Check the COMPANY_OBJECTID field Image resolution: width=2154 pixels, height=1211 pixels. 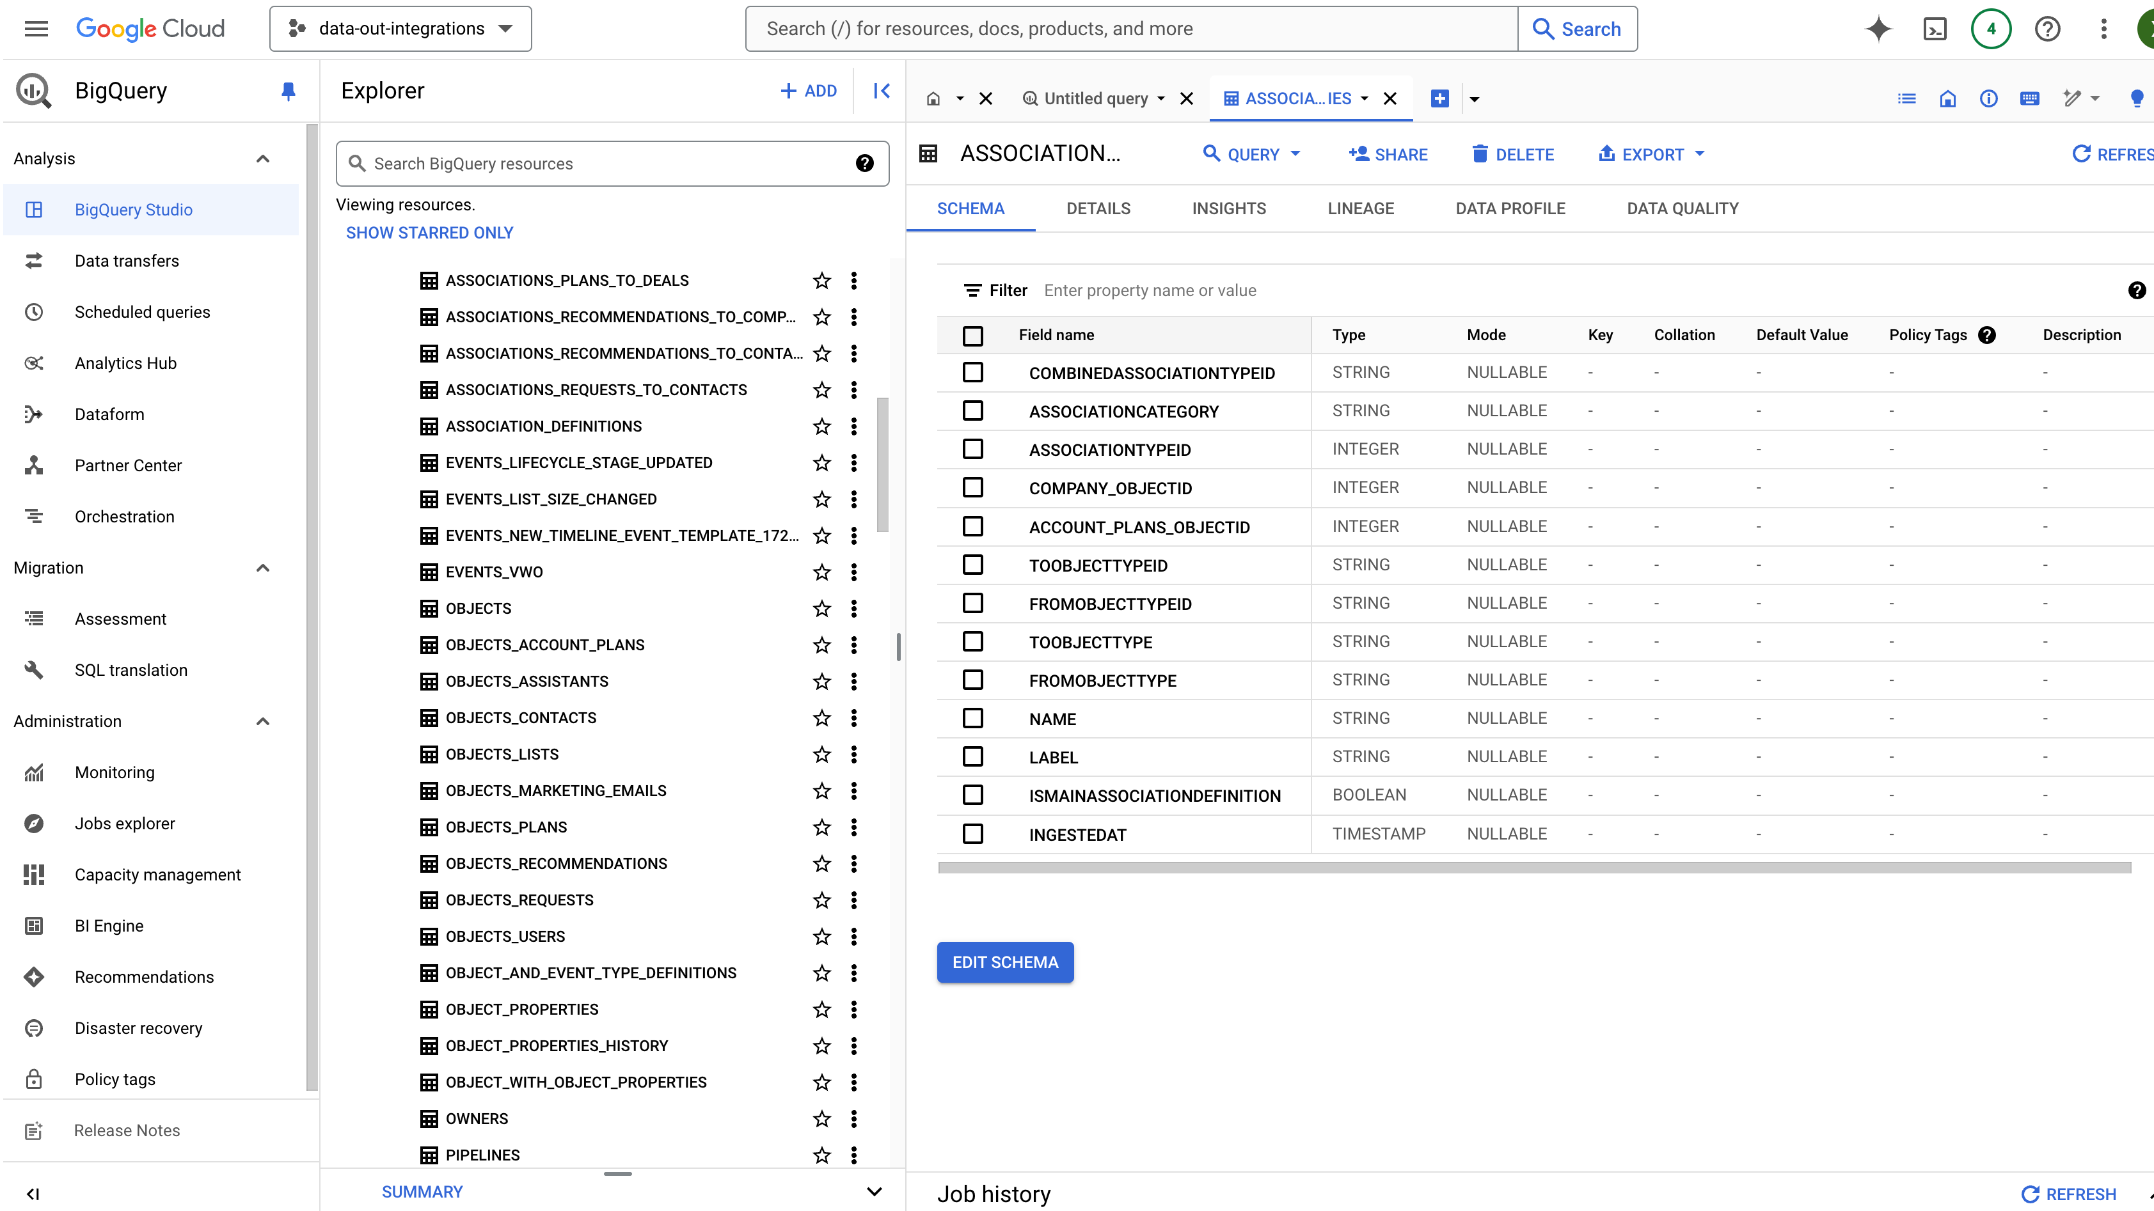[x=972, y=487]
